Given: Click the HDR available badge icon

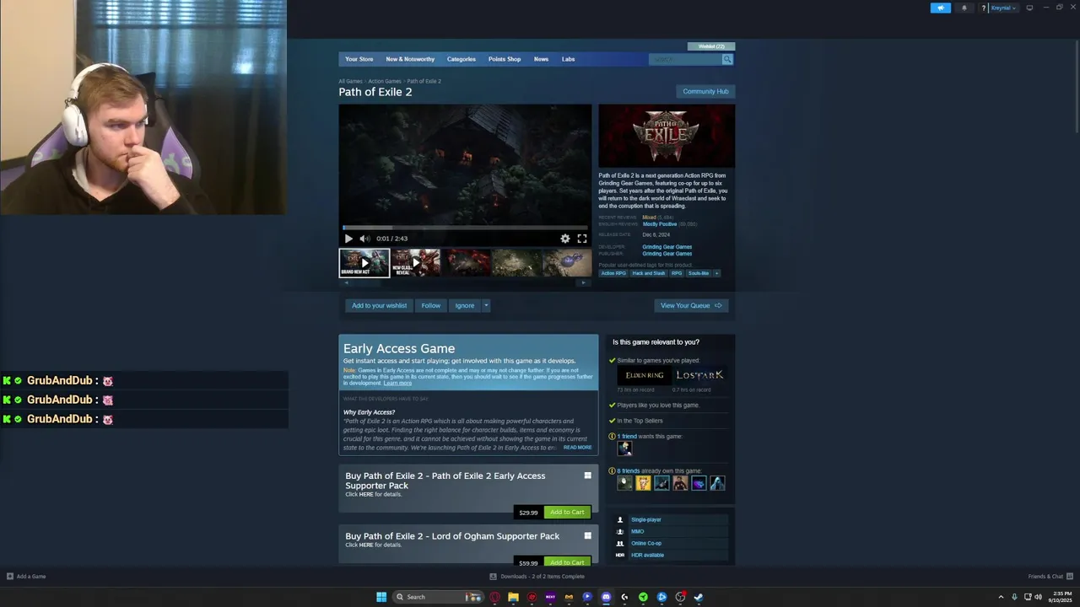Looking at the screenshot, I should click(620, 556).
